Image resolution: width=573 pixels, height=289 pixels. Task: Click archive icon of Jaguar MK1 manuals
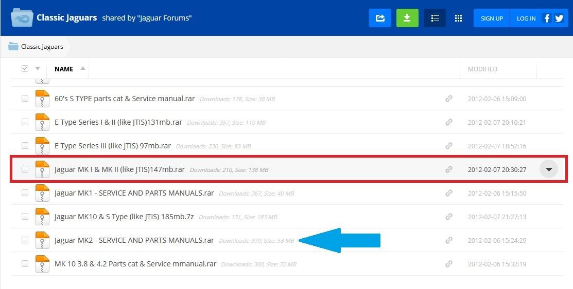click(42, 193)
